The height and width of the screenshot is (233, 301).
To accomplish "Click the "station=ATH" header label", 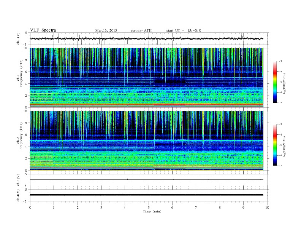I will point(141,30).
